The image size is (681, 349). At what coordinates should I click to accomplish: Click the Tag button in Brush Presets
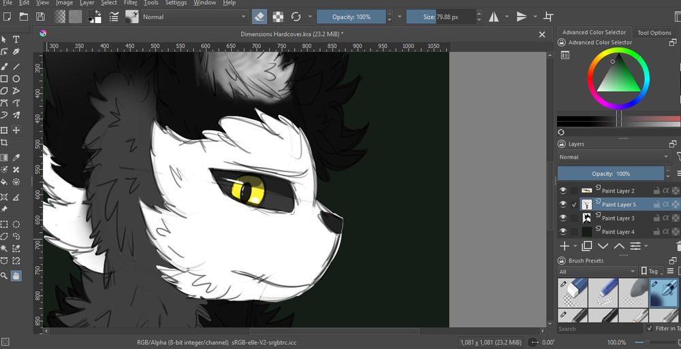(x=652, y=271)
